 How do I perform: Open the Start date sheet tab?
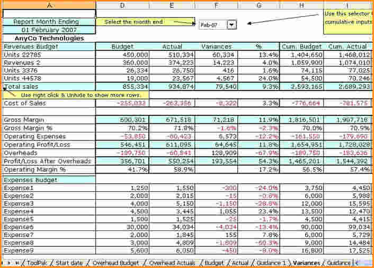pyautogui.click(x=69, y=263)
